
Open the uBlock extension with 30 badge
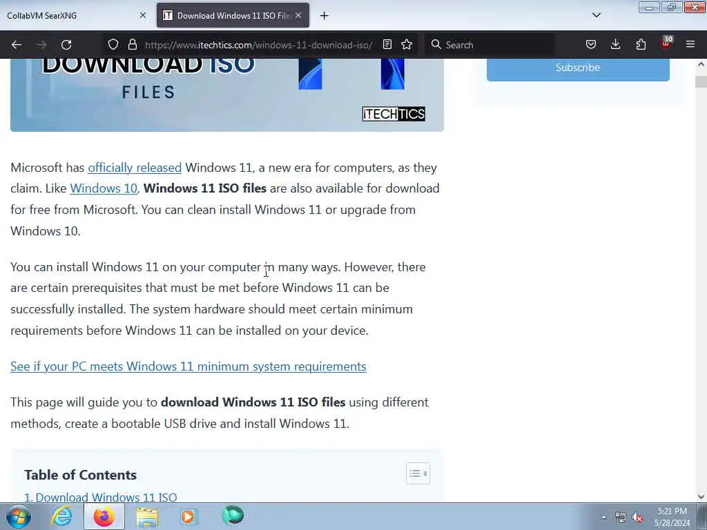[x=666, y=43]
